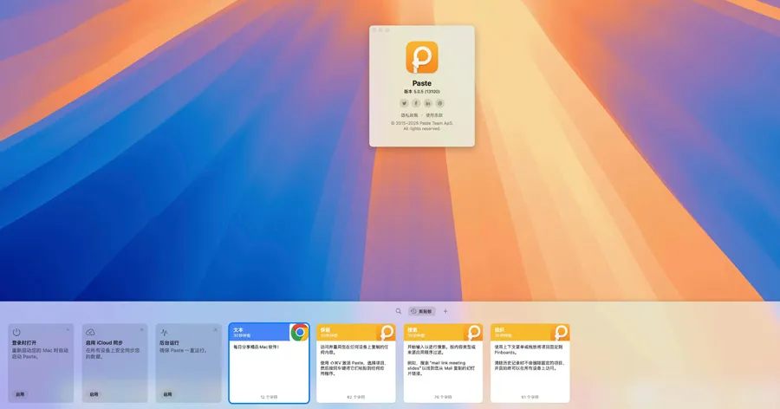Click the fourth social icon after LinkedIn
Viewport: 780px width, 409px height.
coord(440,103)
